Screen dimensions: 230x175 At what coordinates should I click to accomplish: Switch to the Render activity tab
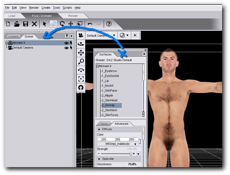pyautogui.click(x=73, y=16)
